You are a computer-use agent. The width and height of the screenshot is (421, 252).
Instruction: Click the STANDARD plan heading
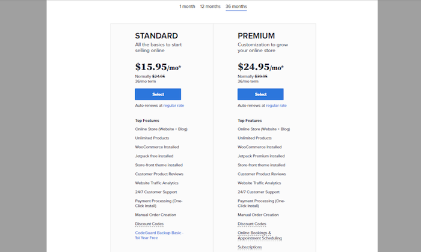click(x=156, y=36)
